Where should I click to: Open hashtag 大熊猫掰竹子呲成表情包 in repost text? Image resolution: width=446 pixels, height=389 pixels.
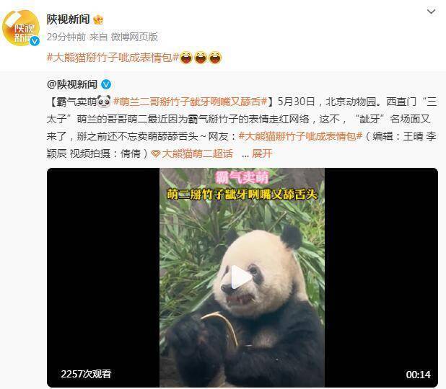coord(300,136)
